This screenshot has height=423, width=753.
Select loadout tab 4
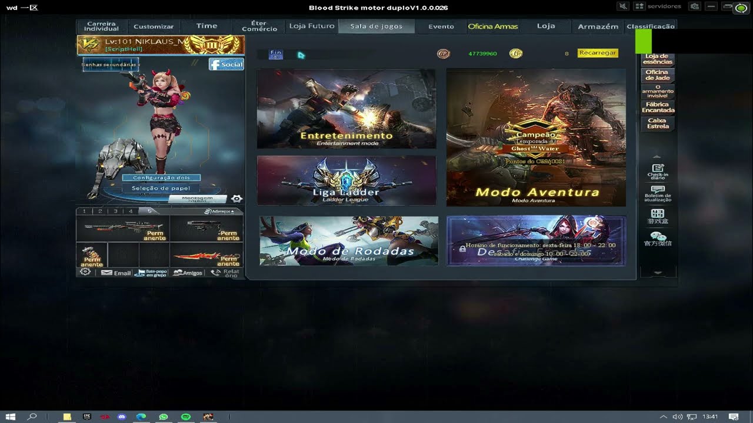(x=131, y=211)
